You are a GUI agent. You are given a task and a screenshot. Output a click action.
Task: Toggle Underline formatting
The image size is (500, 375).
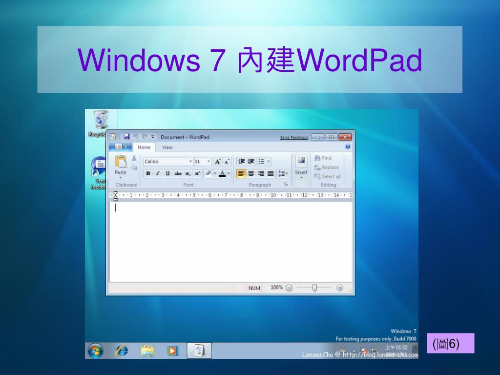pyautogui.click(x=168, y=173)
